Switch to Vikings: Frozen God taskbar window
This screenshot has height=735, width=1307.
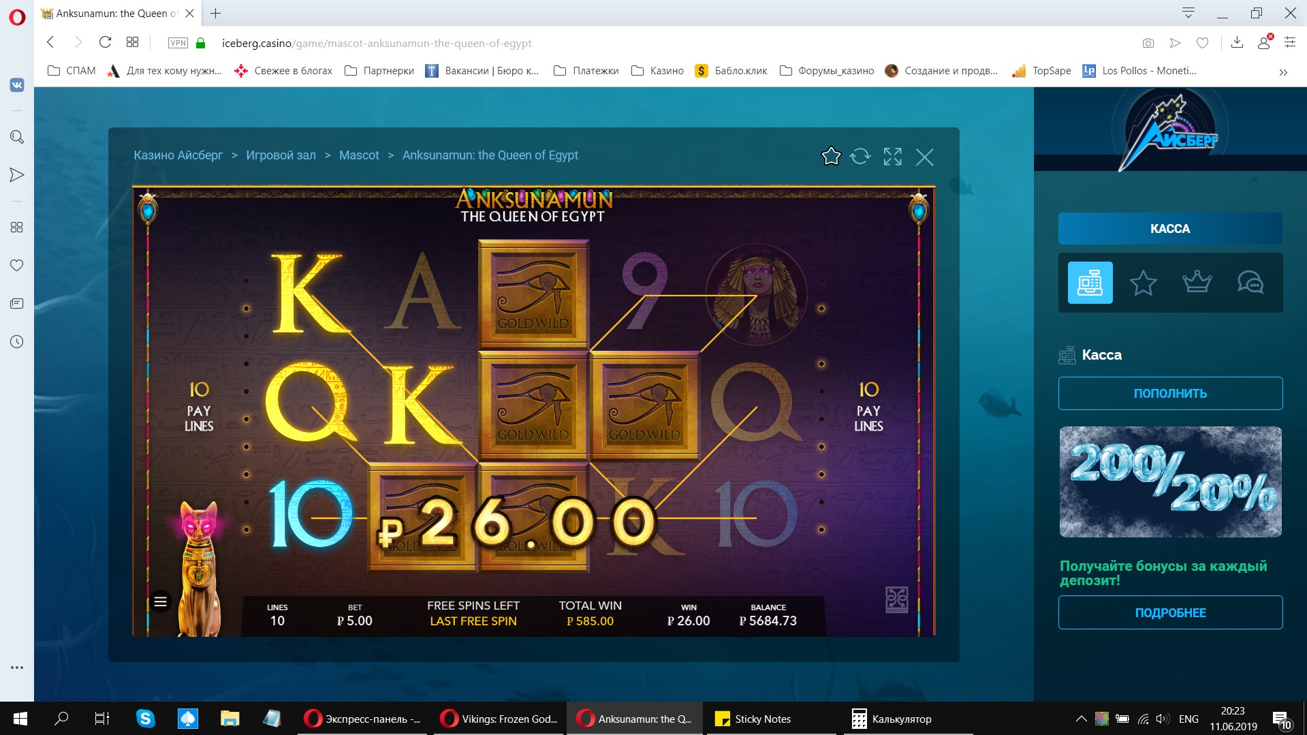[x=499, y=719]
